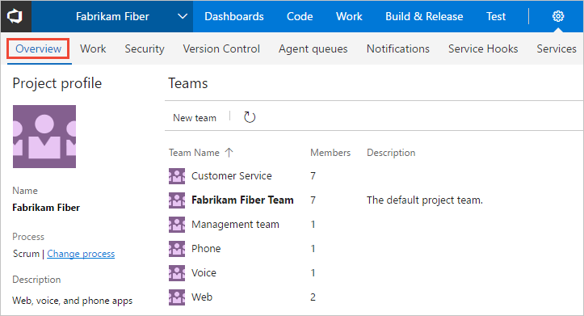This screenshot has height=316, width=584.
Task: Click the Web team member count 2
Action: (313, 297)
